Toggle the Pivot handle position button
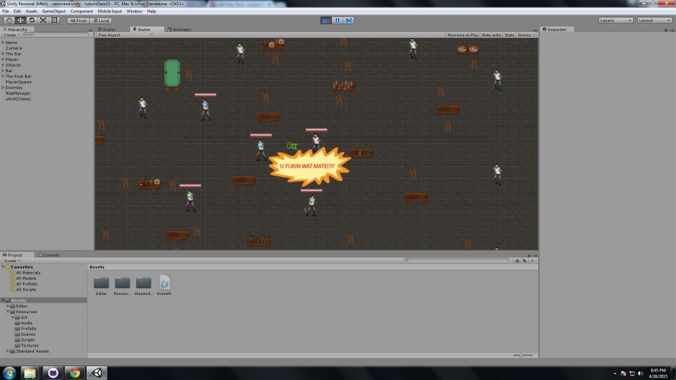The width and height of the screenshot is (676, 380). click(78, 21)
